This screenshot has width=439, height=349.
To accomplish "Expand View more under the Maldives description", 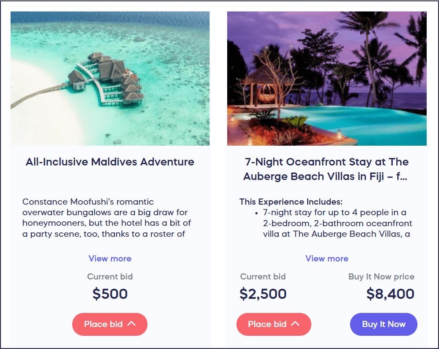I will (110, 258).
